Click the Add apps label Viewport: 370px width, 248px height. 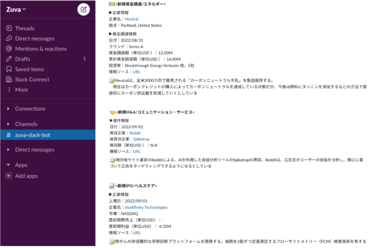(26, 176)
